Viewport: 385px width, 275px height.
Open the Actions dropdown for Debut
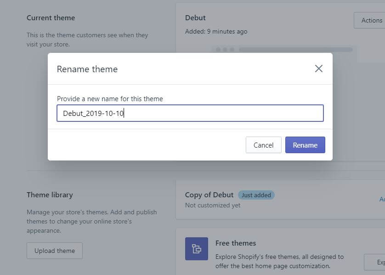pyautogui.click(x=369, y=20)
